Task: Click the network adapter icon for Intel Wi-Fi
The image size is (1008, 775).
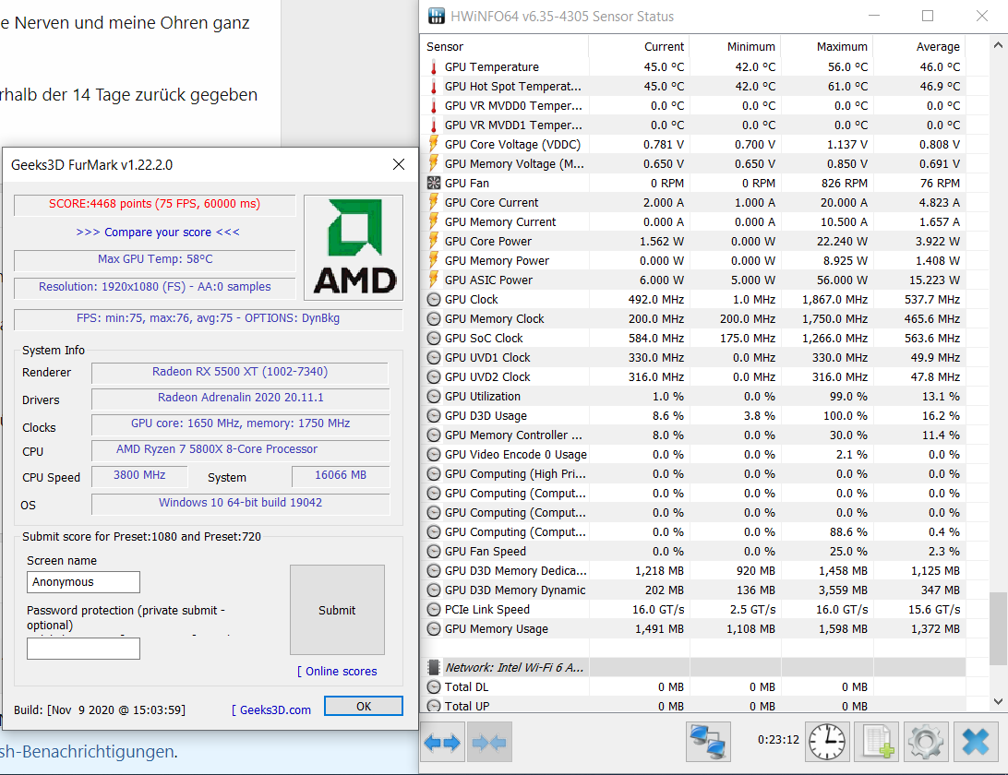Action: [x=434, y=667]
